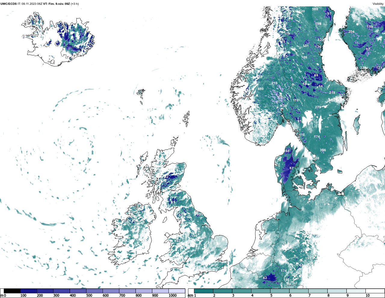Click the '204' visibility value on map

point(351,32)
